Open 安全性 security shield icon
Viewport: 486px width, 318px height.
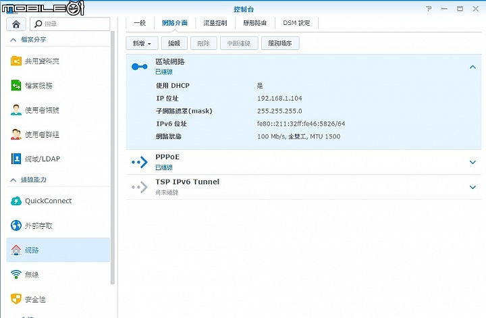coord(16,299)
